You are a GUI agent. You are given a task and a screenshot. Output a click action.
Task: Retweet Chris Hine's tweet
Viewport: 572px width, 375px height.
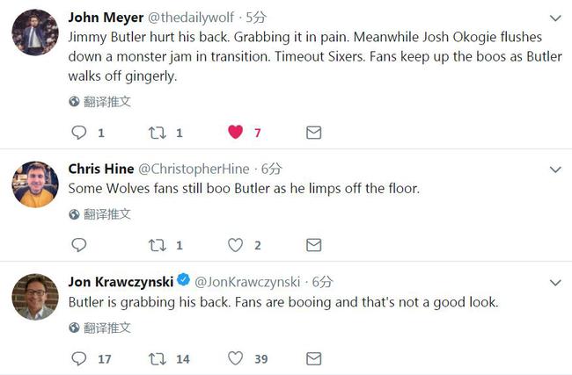tap(157, 245)
